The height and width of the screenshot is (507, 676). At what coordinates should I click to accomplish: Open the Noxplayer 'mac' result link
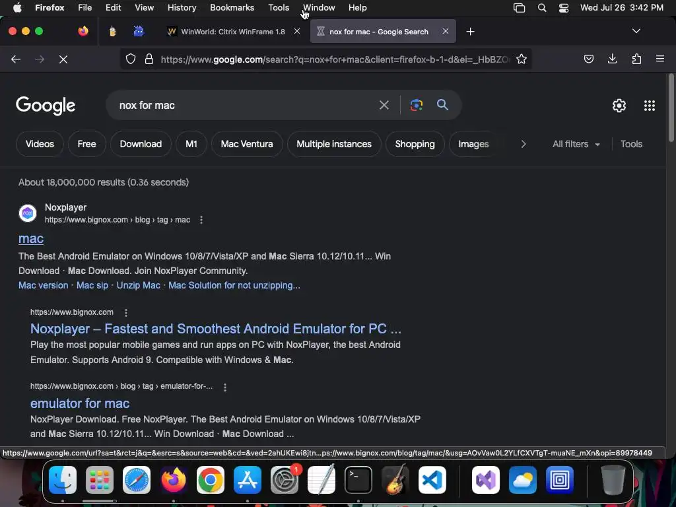31,238
